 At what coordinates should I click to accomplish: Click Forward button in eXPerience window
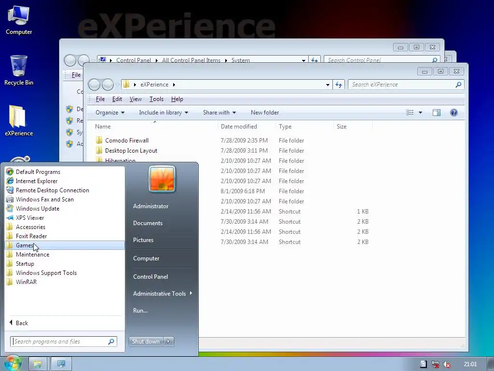[x=108, y=85]
